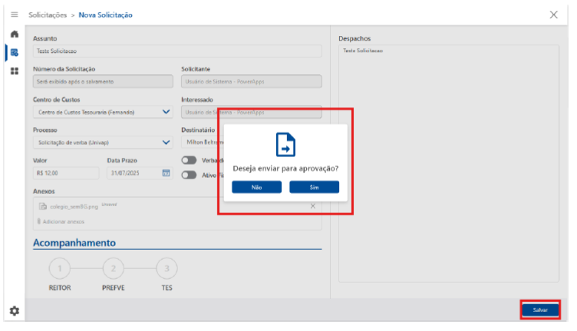Open the Solicitações sidebar icon
The width and height of the screenshot is (577, 331).
(x=14, y=52)
